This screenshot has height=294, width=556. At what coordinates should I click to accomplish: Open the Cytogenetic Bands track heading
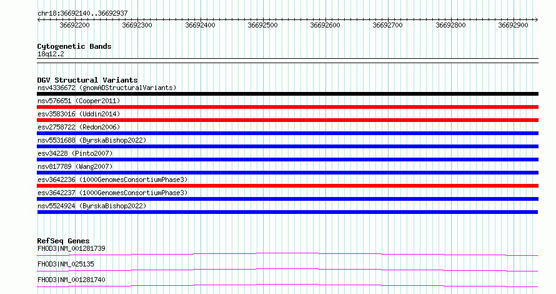74,46
